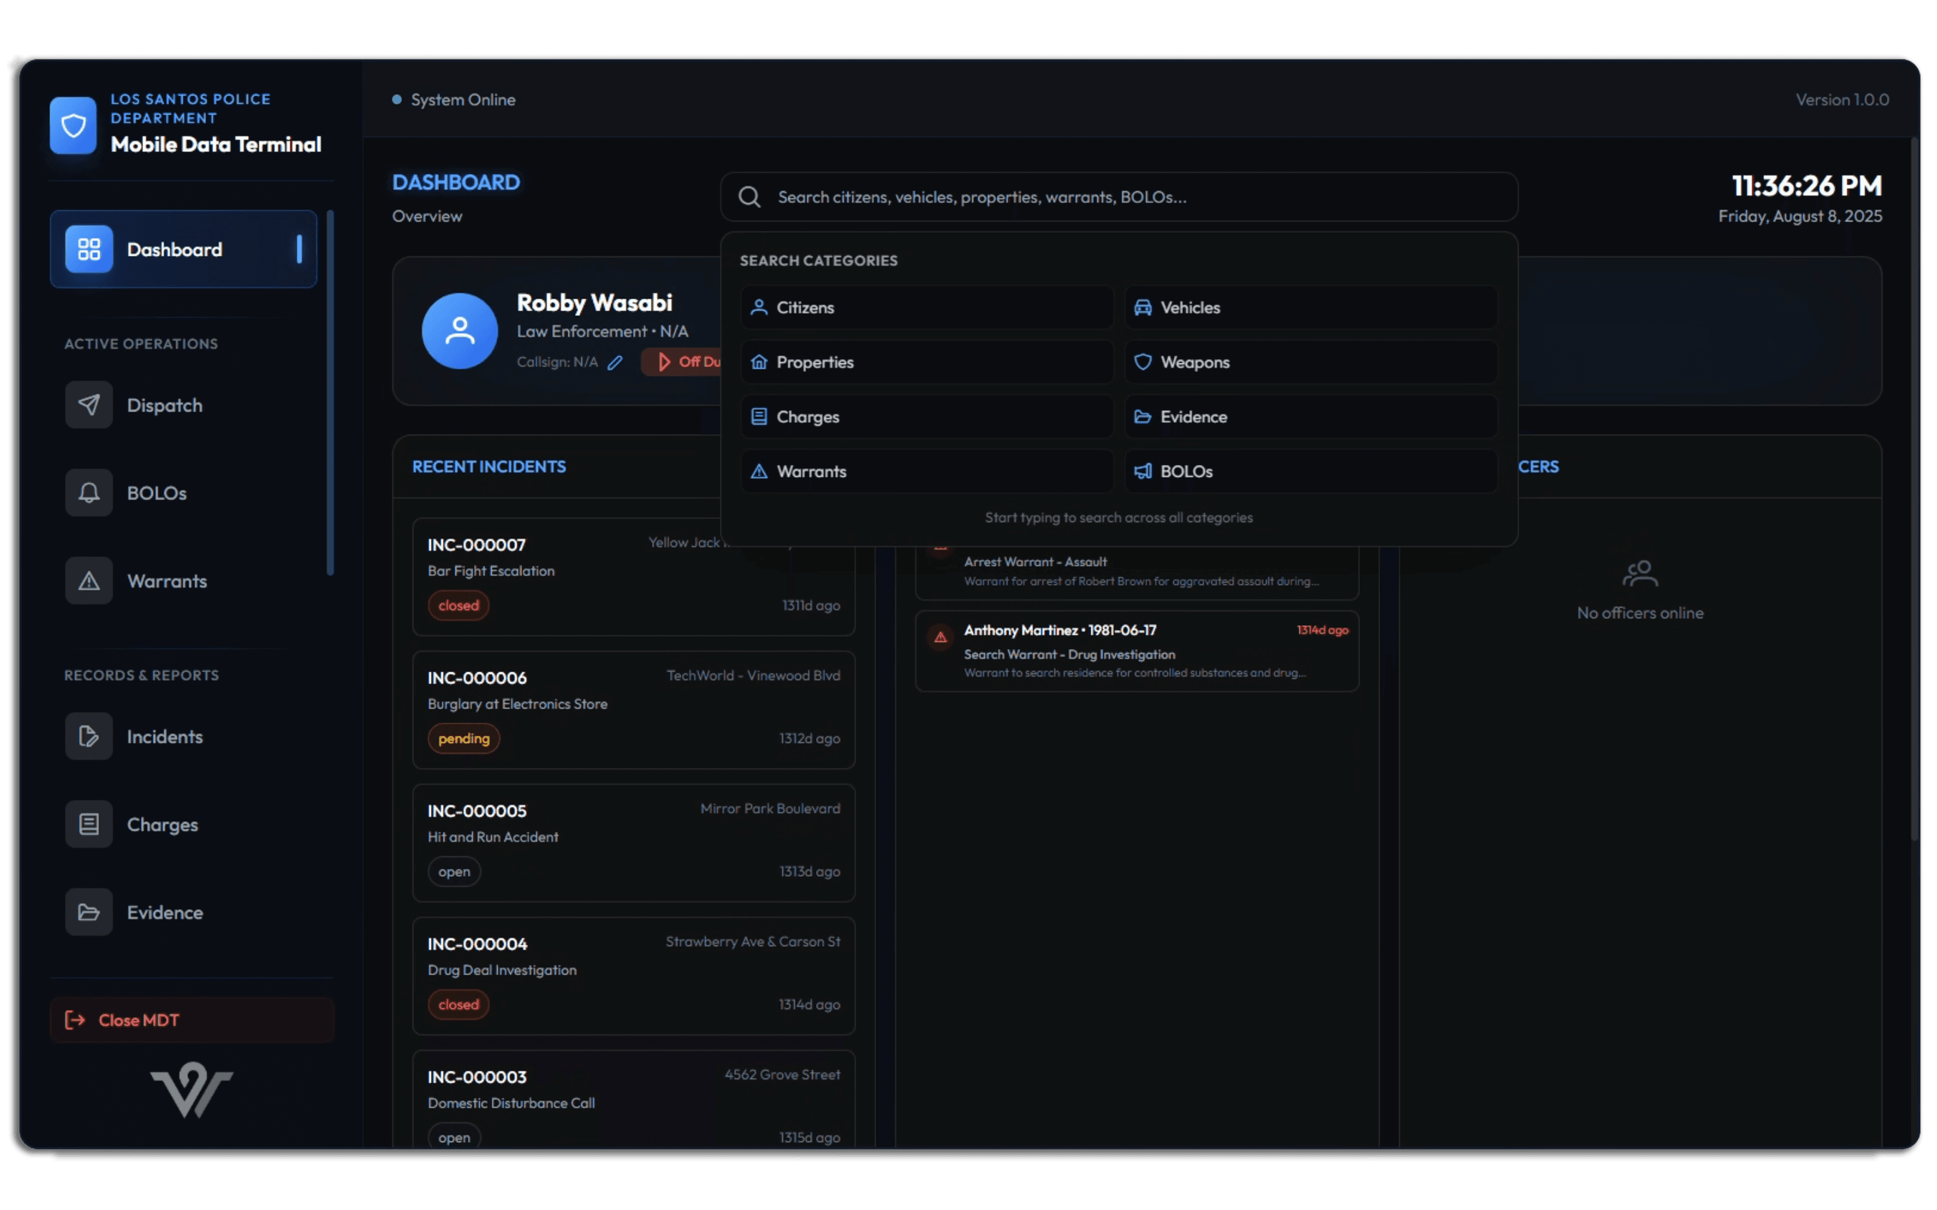Viewport: 1937px width, 1210px height.
Task: Pick BOLOs search category
Action: 1310,471
